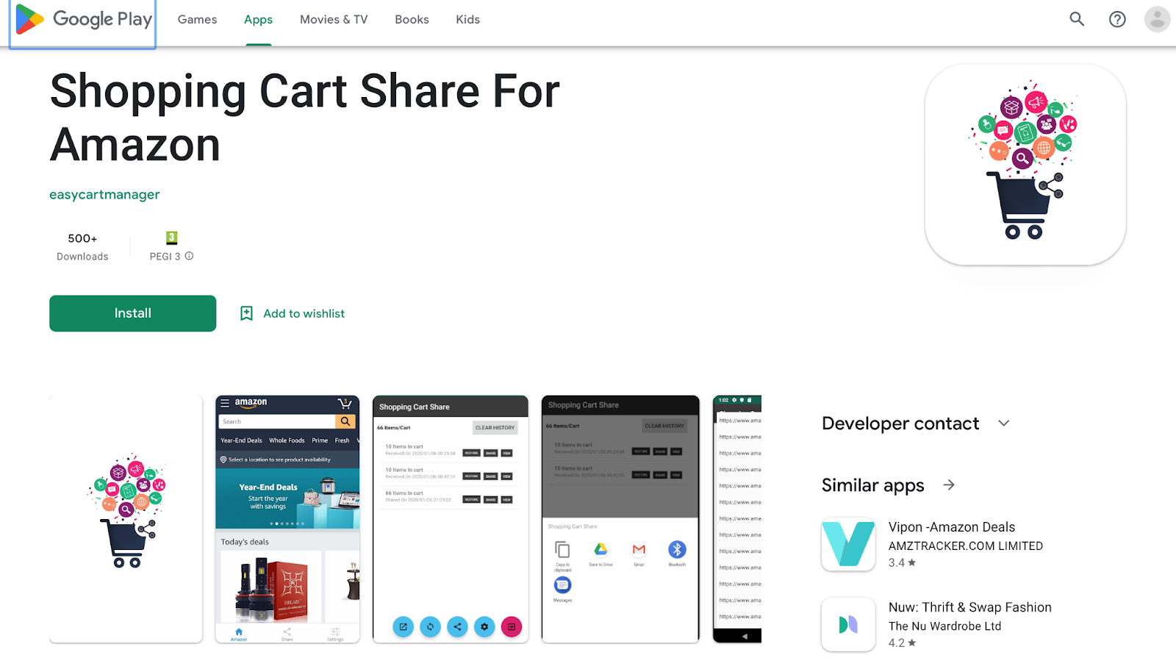Image resolution: width=1176 pixels, height=658 pixels.
Task: Open the account avatar icon
Action: coord(1157,19)
